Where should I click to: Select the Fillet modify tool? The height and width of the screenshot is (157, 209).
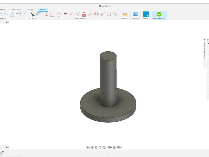point(26,14)
